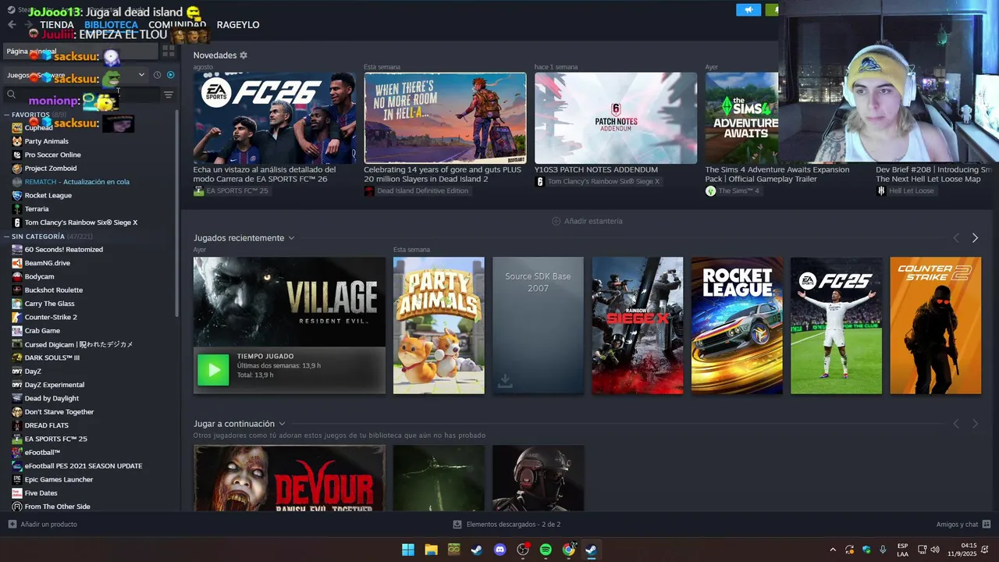The height and width of the screenshot is (562, 999).
Task: Open Google Chrome from the taskbar
Action: tap(569, 550)
